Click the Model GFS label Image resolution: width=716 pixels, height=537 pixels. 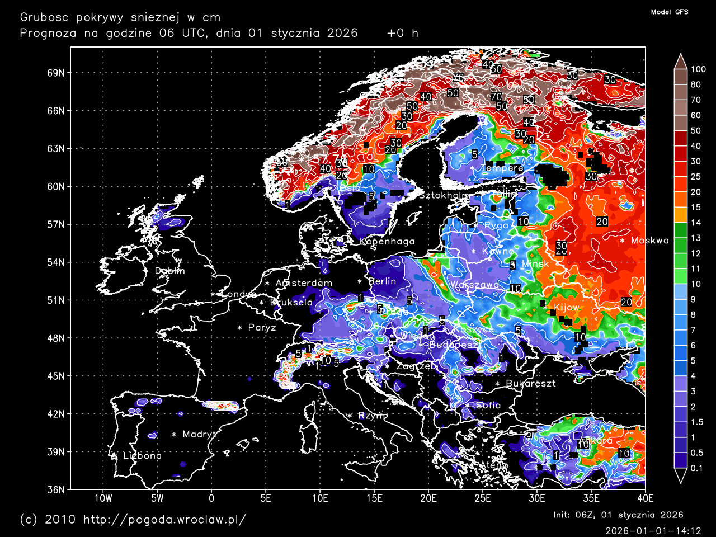click(x=670, y=12)
